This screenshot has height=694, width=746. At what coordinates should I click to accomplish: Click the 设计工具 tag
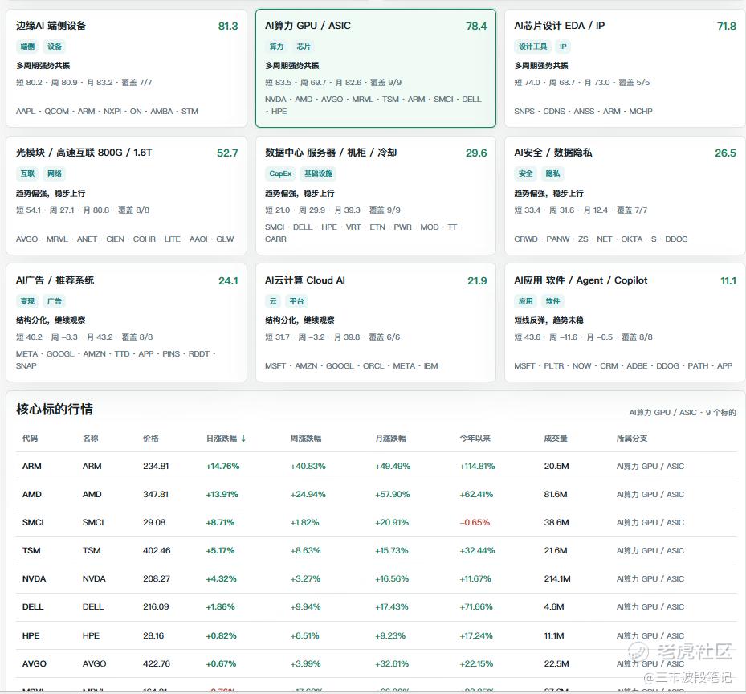(x=532, y=47)
